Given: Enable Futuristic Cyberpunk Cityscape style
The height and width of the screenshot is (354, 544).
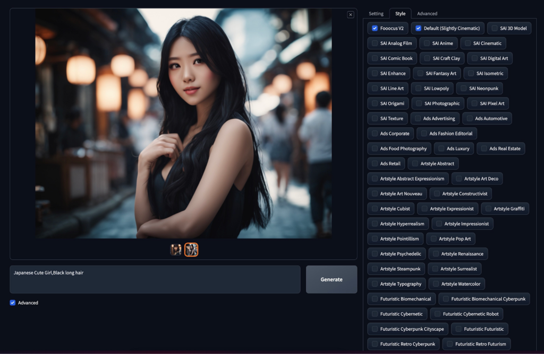Looking at the screenshot, I should 375,329.
